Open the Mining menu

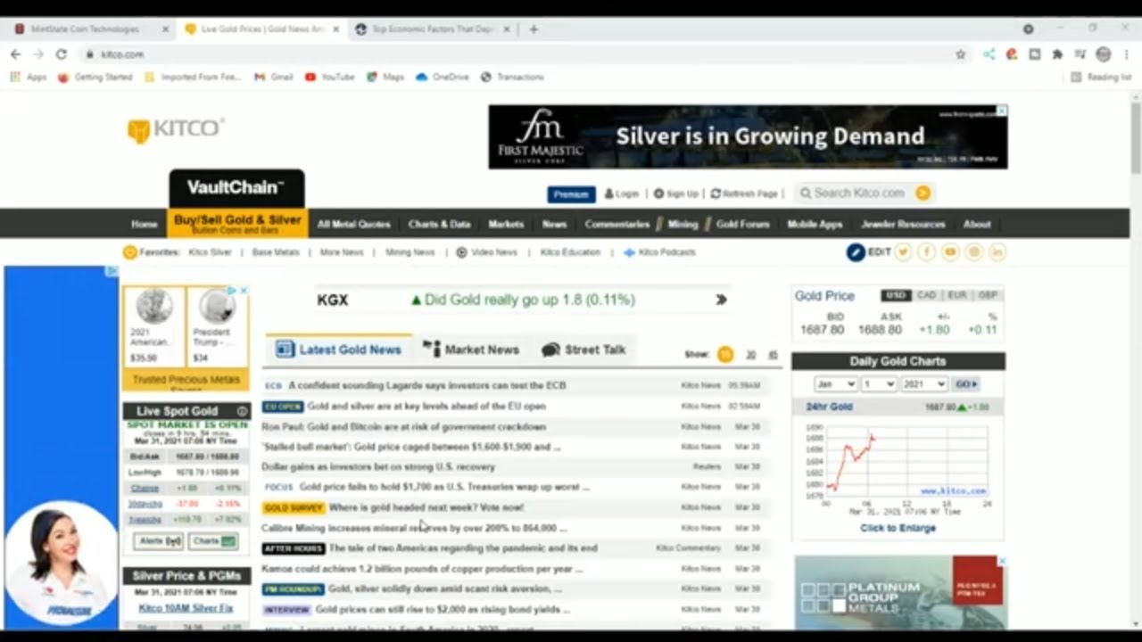tap(683, 224)
